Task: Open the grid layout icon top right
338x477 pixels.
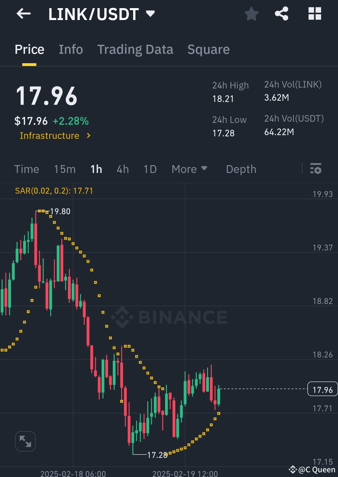Action: (x=315, y=14)
